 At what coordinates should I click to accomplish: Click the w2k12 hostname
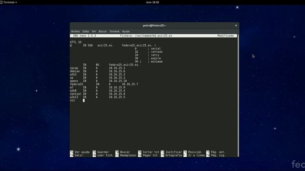[74, 97]
